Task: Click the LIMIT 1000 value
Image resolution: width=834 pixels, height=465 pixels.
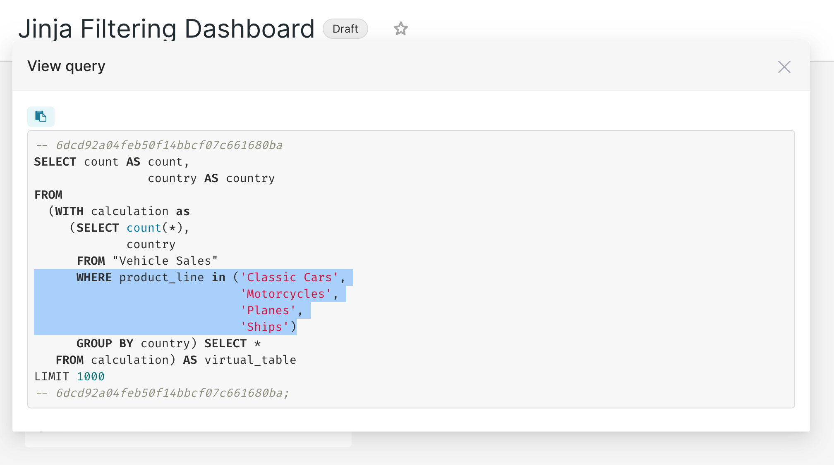Action: pos(91,376)
